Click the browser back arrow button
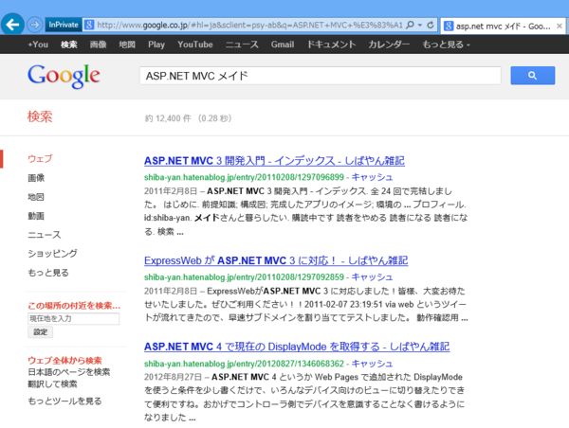 (12, 25)
